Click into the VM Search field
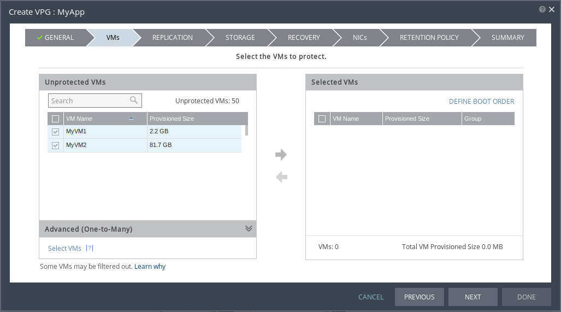Image resolution: width=561 pixels, height=312 pixels. 87,101
